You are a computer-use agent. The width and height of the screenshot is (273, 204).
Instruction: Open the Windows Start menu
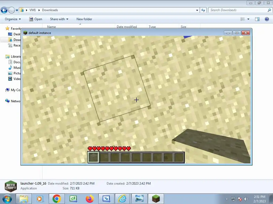7,199
